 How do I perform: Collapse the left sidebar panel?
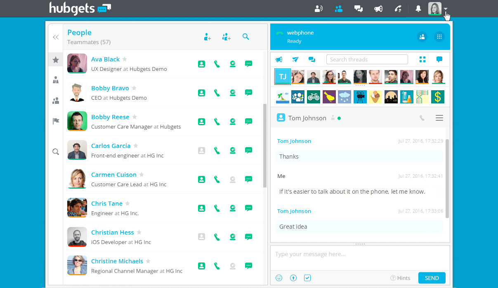56,37
